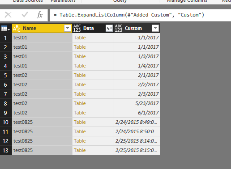Click Custom cell 1/3/2017

point(137,56)
